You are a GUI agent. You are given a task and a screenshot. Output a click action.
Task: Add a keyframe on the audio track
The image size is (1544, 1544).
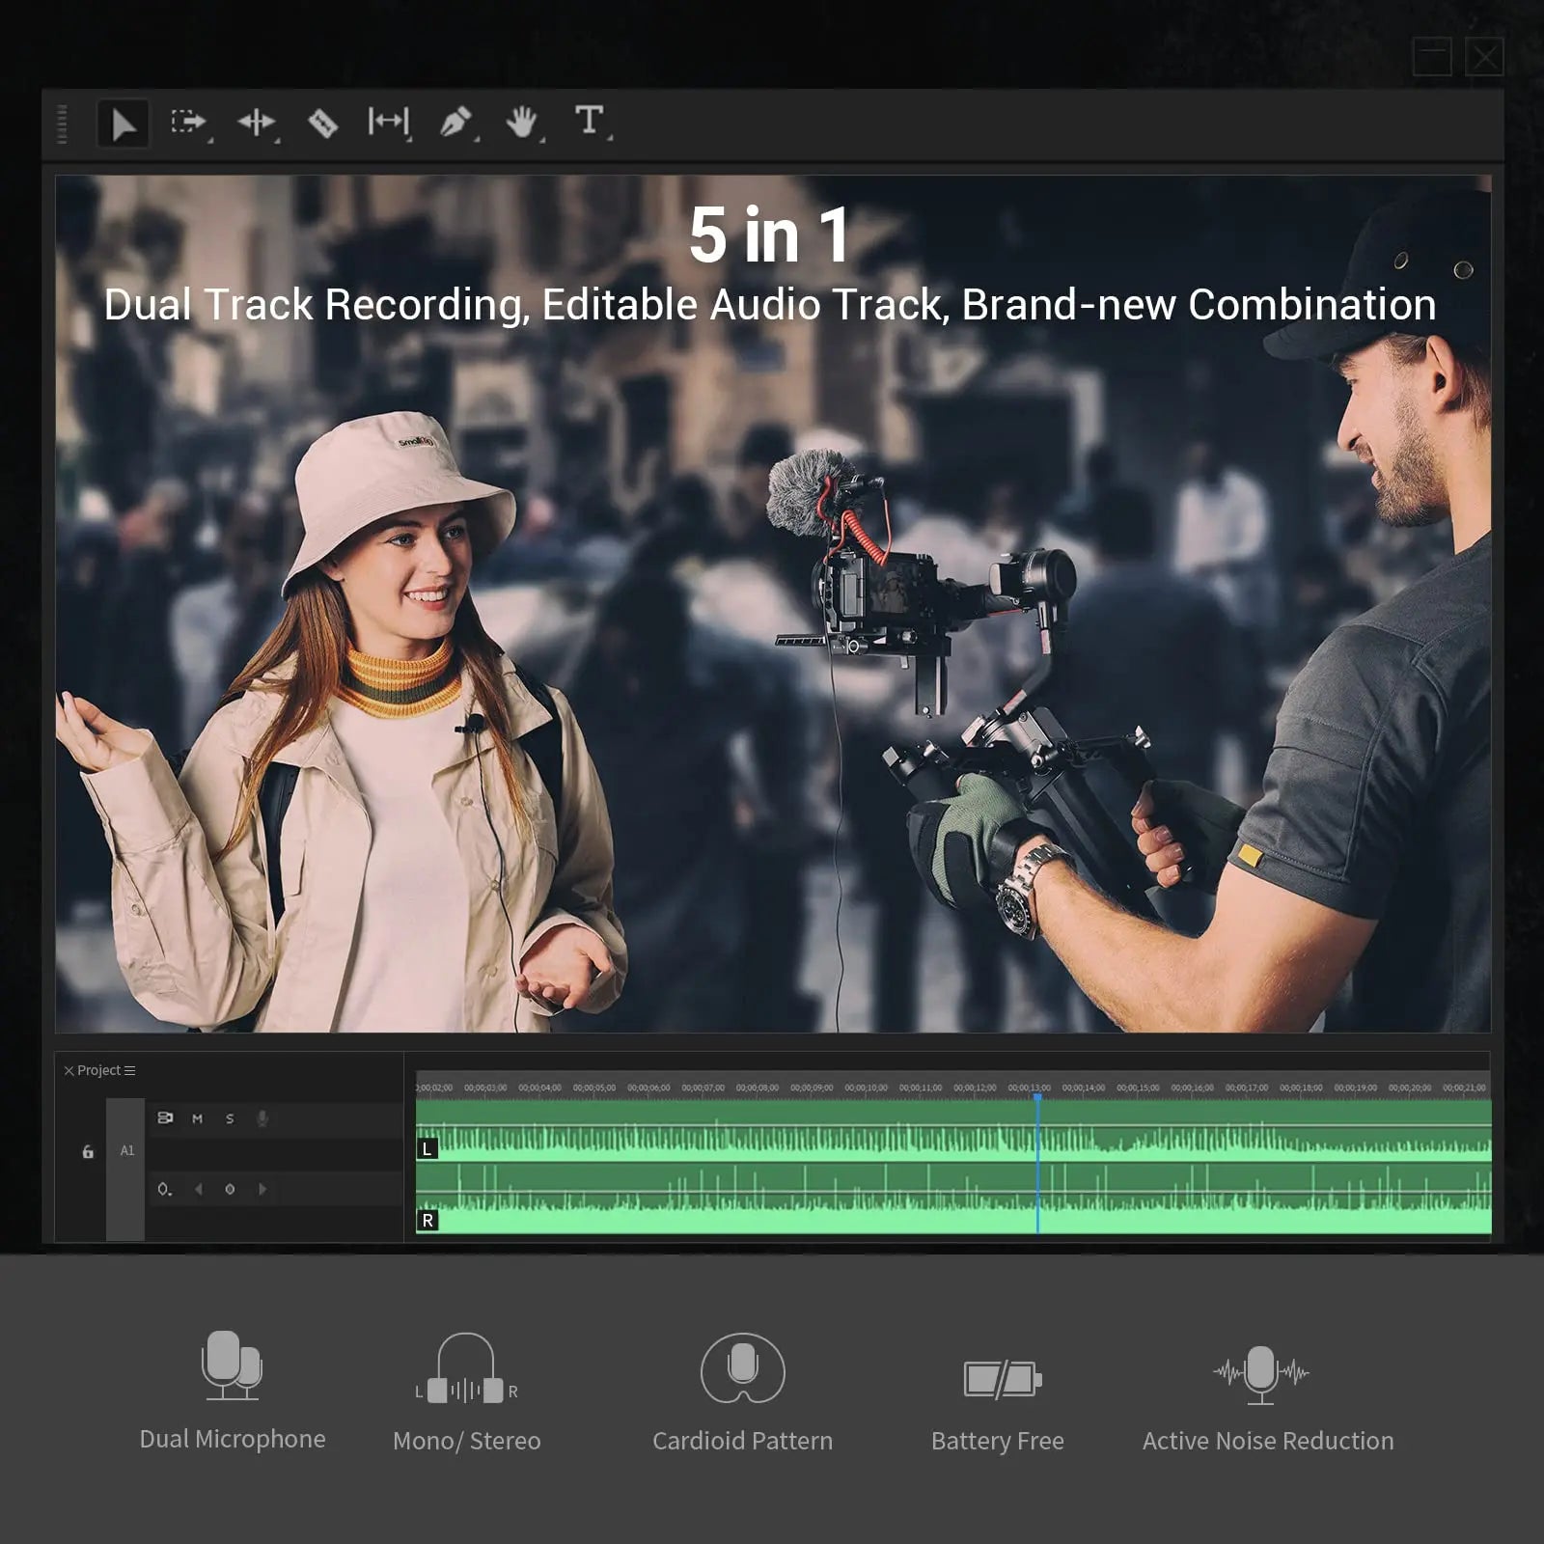point(230,1190)
